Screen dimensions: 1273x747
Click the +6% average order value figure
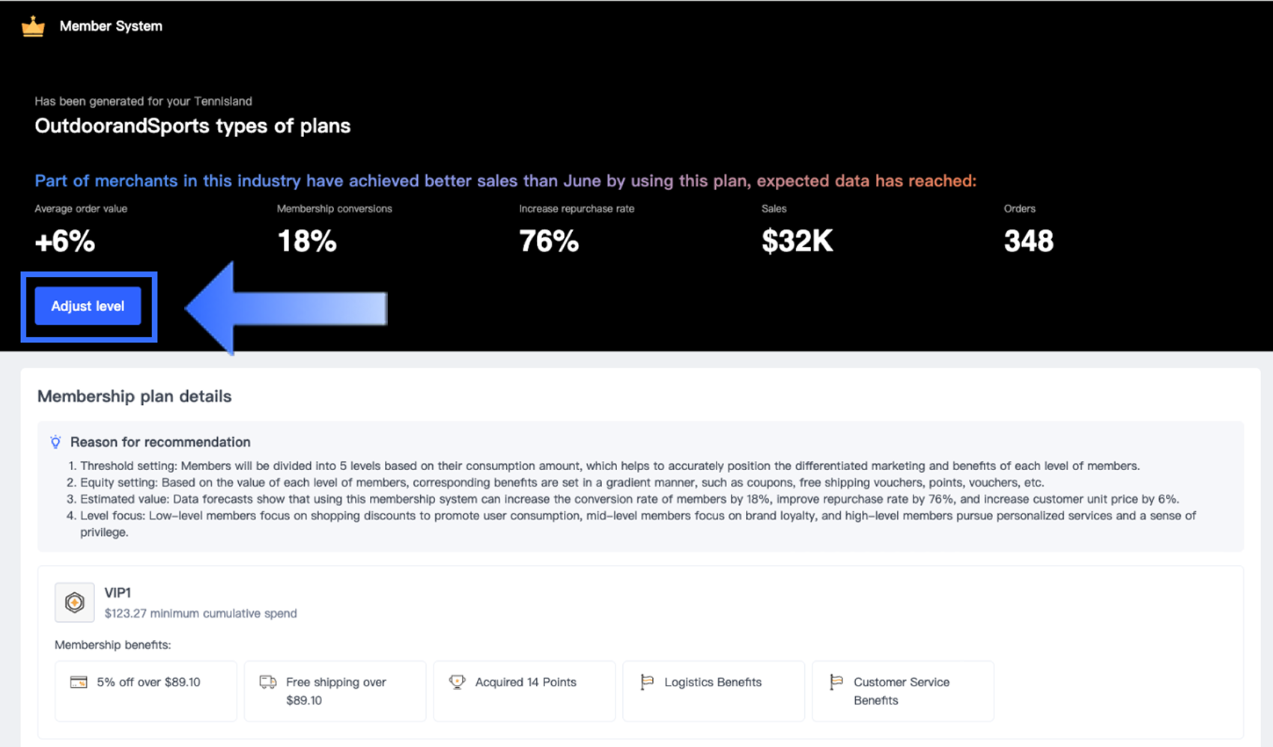pos(65,241)
